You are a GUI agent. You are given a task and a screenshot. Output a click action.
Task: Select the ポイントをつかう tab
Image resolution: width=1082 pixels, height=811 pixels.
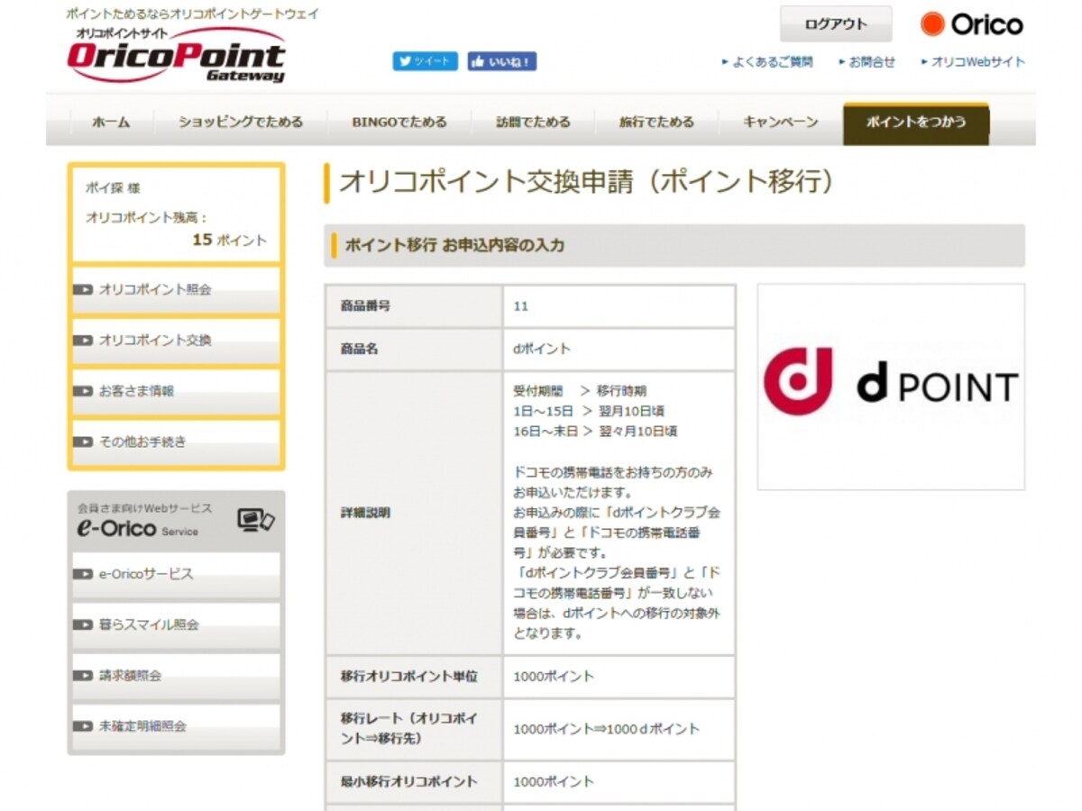(916, 123)
